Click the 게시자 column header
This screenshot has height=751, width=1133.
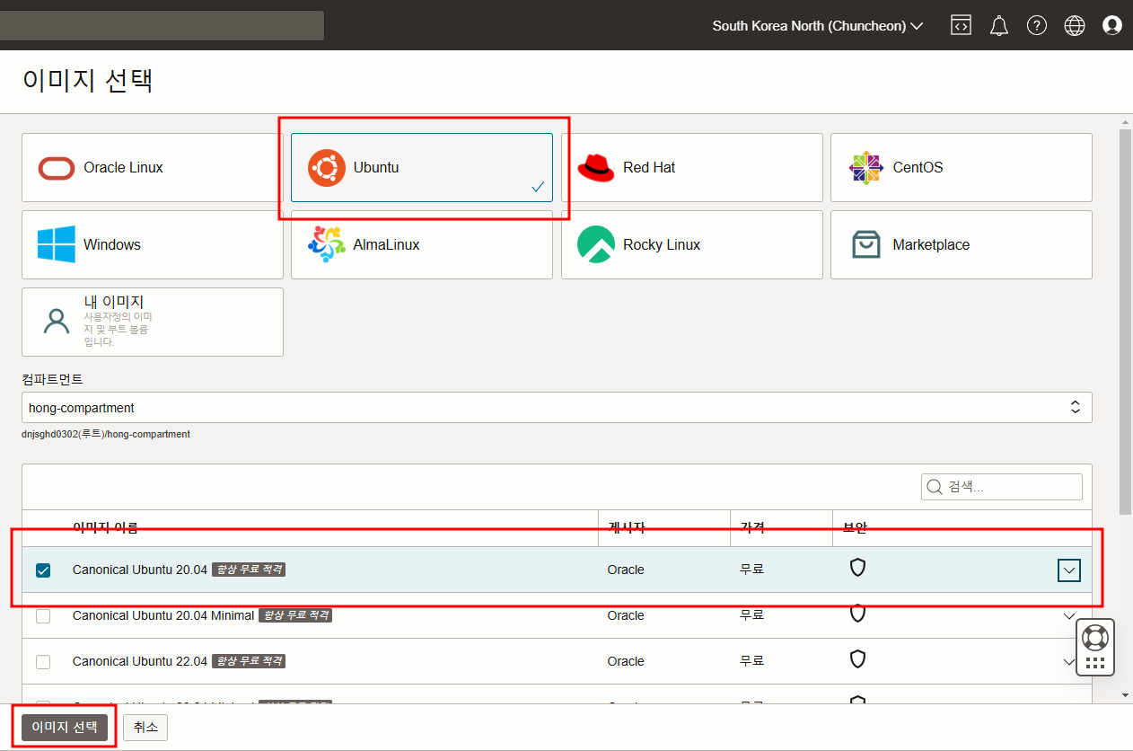coord(627,527)
